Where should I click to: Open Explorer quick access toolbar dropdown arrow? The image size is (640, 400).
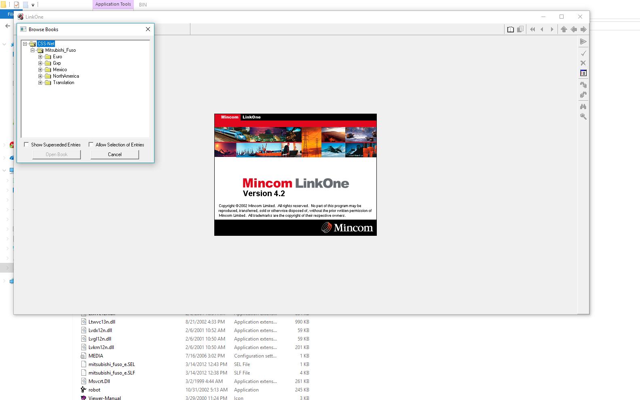pyautogui.click(x=33, y=5)
